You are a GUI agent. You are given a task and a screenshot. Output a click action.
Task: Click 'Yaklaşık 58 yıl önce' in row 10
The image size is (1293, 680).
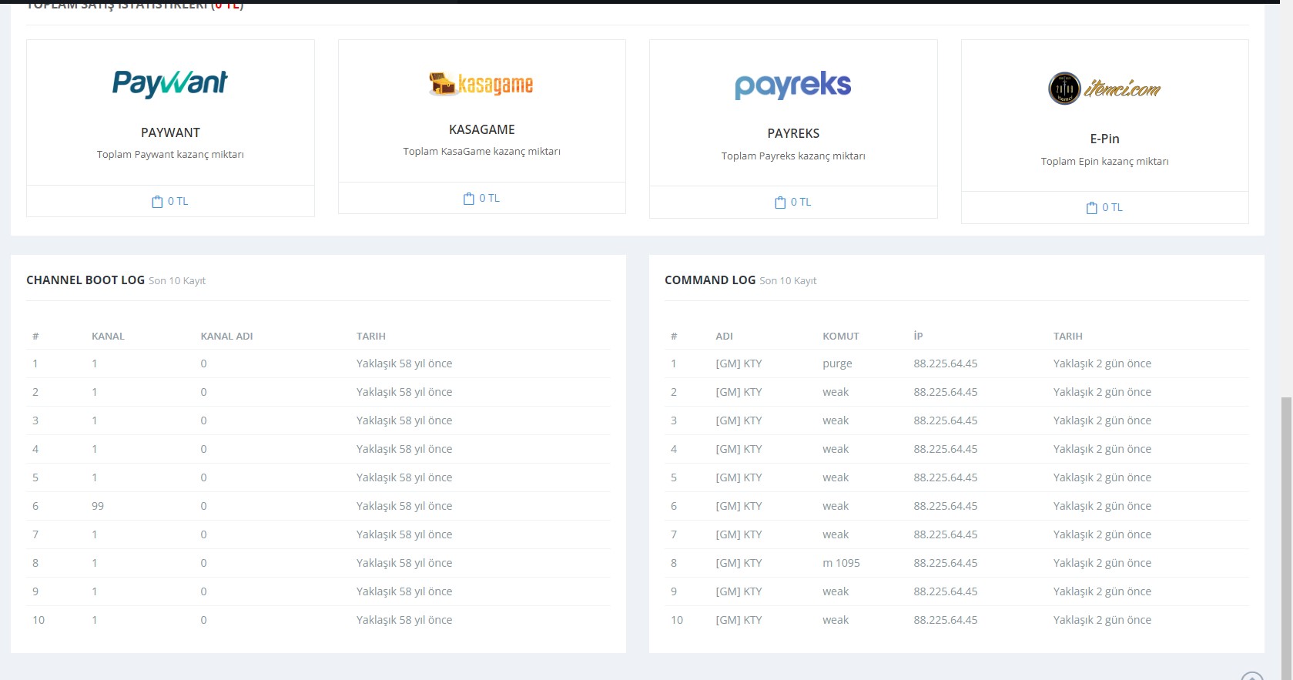404,621
